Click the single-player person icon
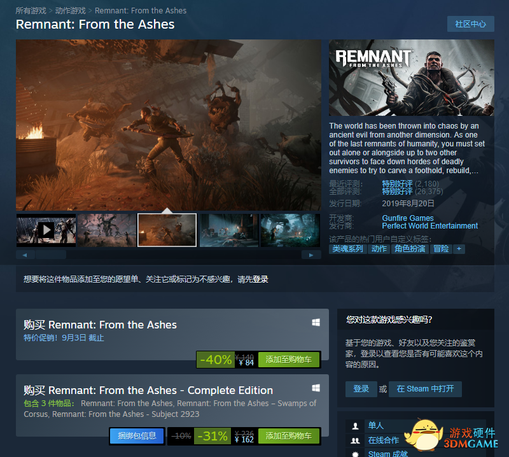 coord(356,426)
